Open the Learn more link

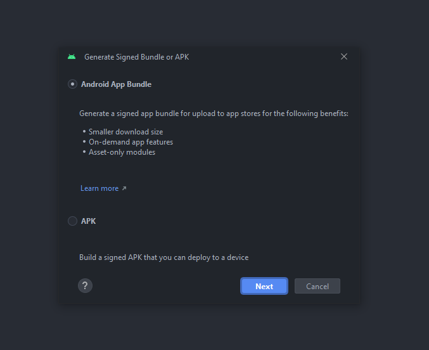pos(99,188)
